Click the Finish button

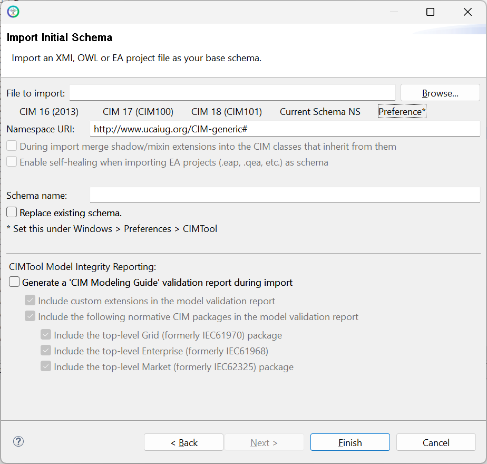[350, 442]
